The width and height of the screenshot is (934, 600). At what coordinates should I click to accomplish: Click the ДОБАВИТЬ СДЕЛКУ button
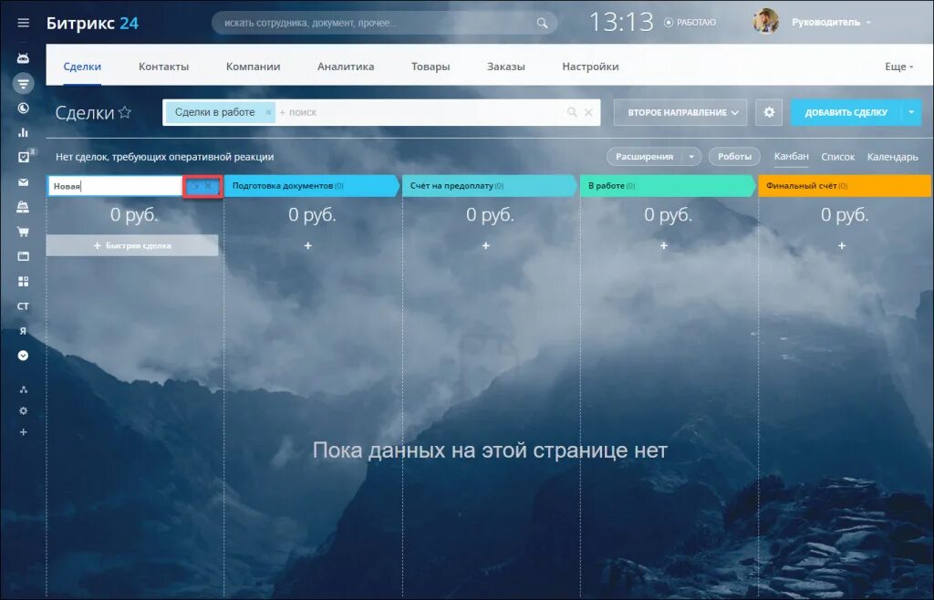click(846, 112)
